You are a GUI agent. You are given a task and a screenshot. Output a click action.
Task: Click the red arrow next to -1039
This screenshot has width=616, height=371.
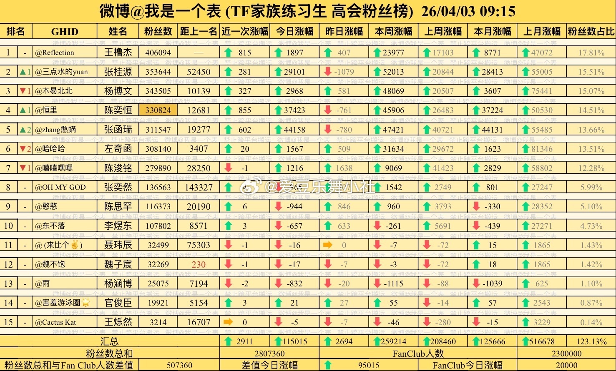pos(476,283)
